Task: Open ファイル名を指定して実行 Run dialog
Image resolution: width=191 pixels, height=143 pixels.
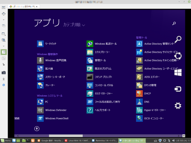Action: coord(103,102)
